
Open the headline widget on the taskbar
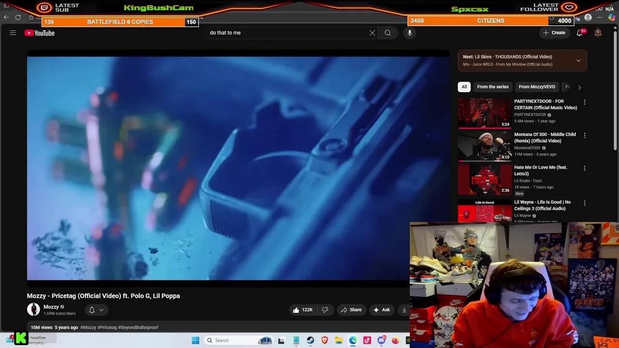click(32, 340)
